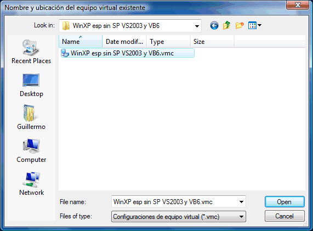The height and width of the screenshot is (231, 313).
Task: Create a new folder
Action: [240, 26]
